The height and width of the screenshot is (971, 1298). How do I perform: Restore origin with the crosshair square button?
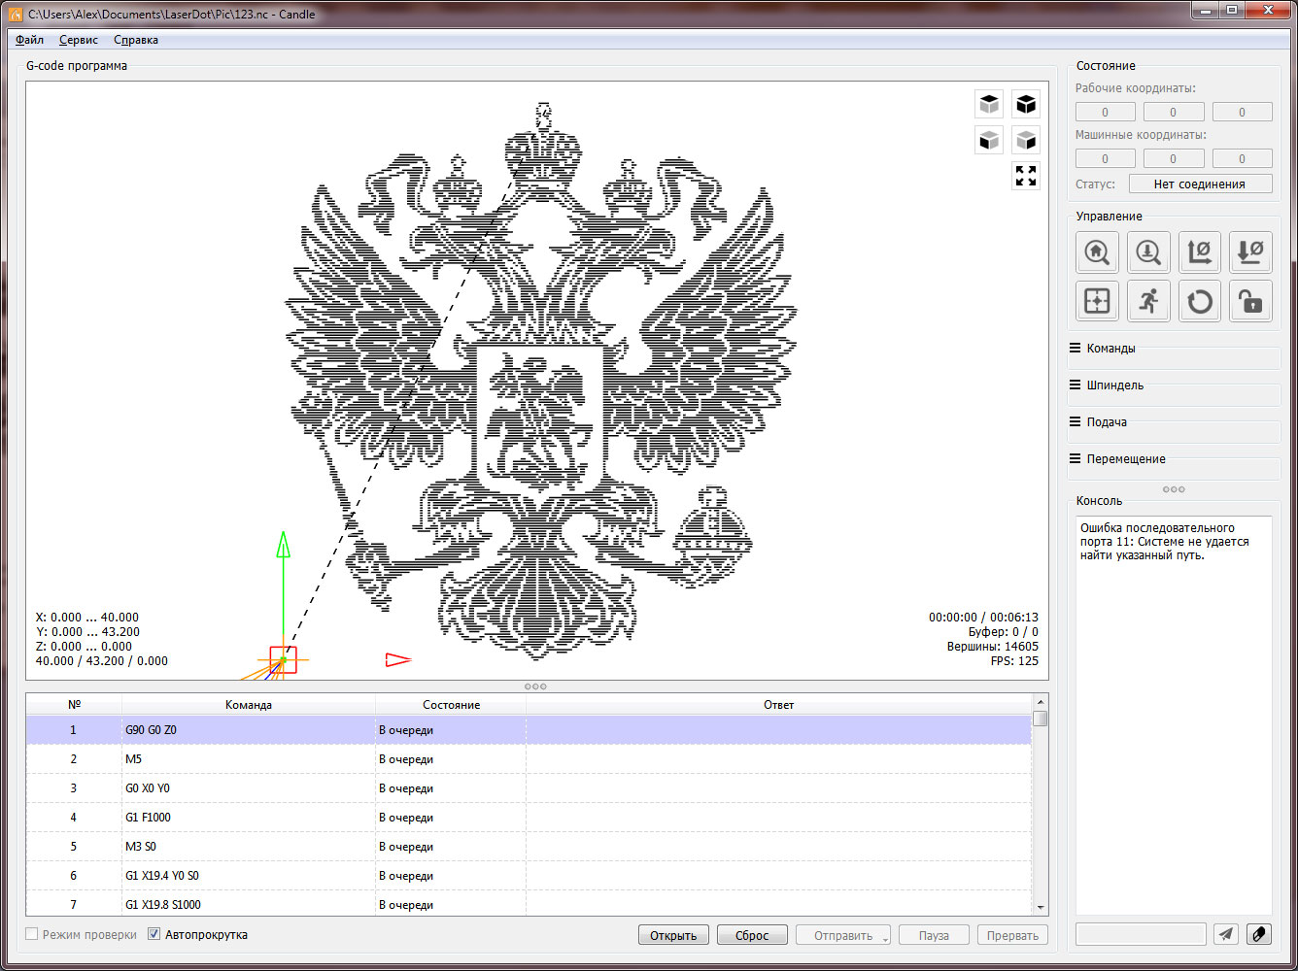(1097, 301)
